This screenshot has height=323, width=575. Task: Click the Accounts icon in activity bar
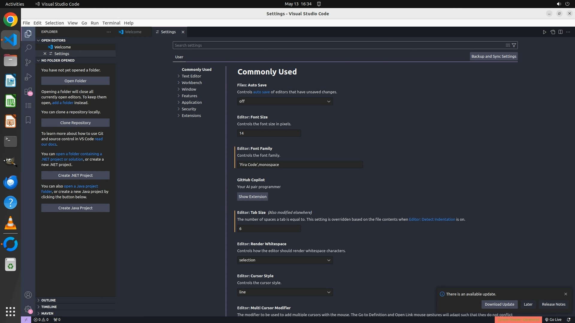28,295
